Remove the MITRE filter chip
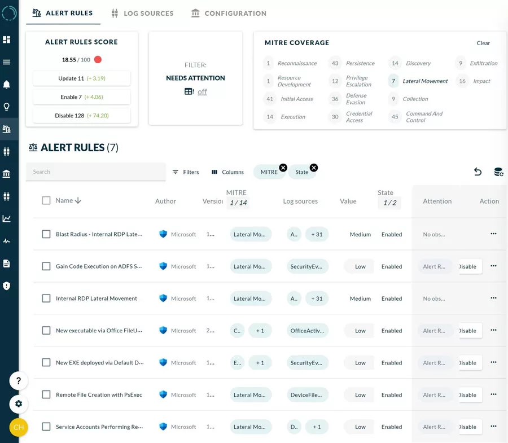508x443 pixels. pos(283,168)
